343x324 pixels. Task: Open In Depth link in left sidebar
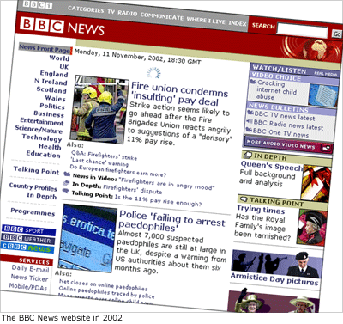42,196
